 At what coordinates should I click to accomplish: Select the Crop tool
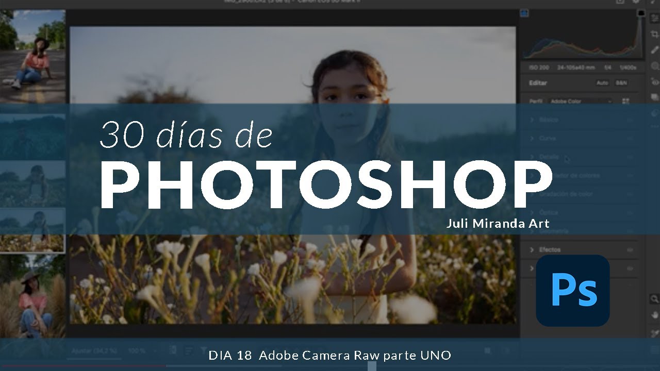655,34
